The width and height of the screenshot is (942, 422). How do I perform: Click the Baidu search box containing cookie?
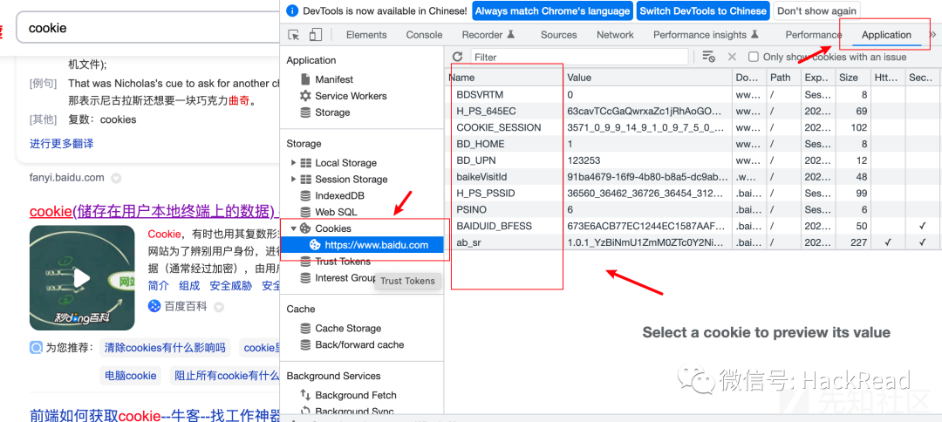147,28
